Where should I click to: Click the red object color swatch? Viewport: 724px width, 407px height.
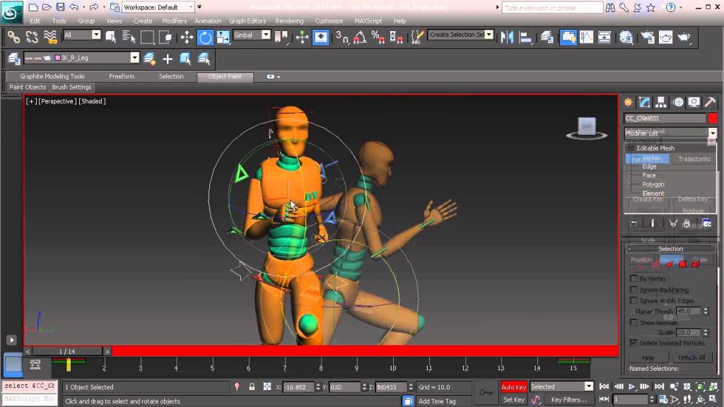click(x=713, y=118)
